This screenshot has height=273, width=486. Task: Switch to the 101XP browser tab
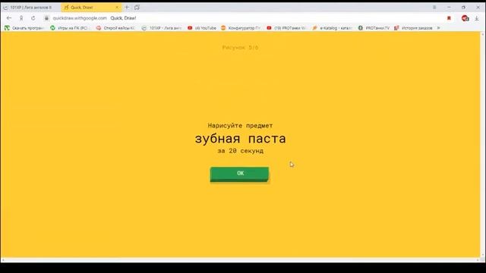(30, 8)
